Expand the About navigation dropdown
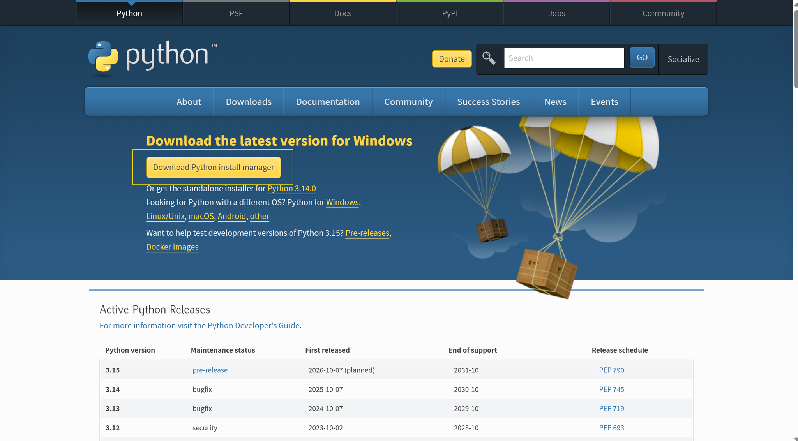 point(189,102)
